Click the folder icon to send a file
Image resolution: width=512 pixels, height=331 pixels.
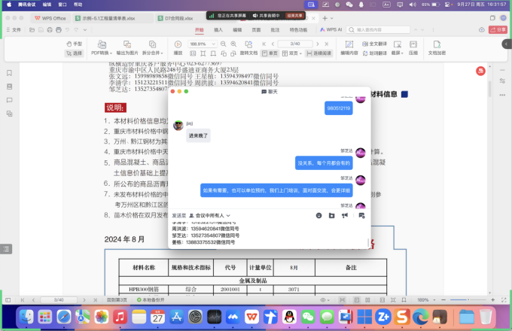(x=332, y=215)
